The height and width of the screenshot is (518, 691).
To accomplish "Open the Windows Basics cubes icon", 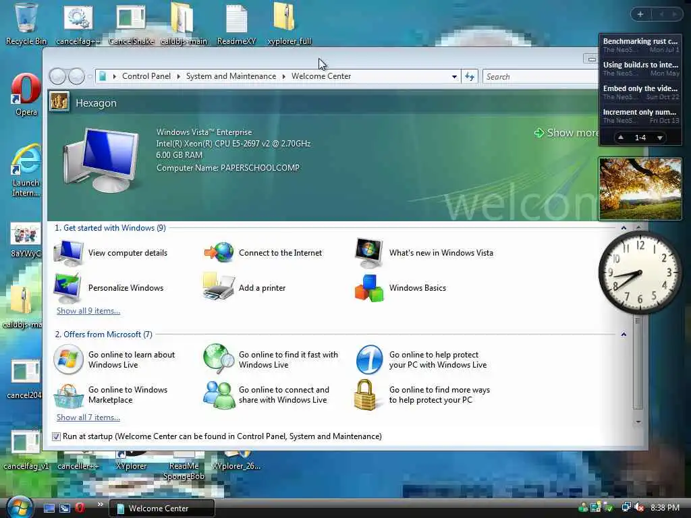I will pos(369,288).
